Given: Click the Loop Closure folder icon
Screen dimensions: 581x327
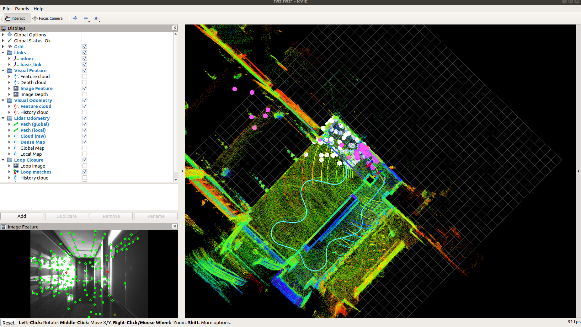Looking at the screenshot, I should 10,160.
